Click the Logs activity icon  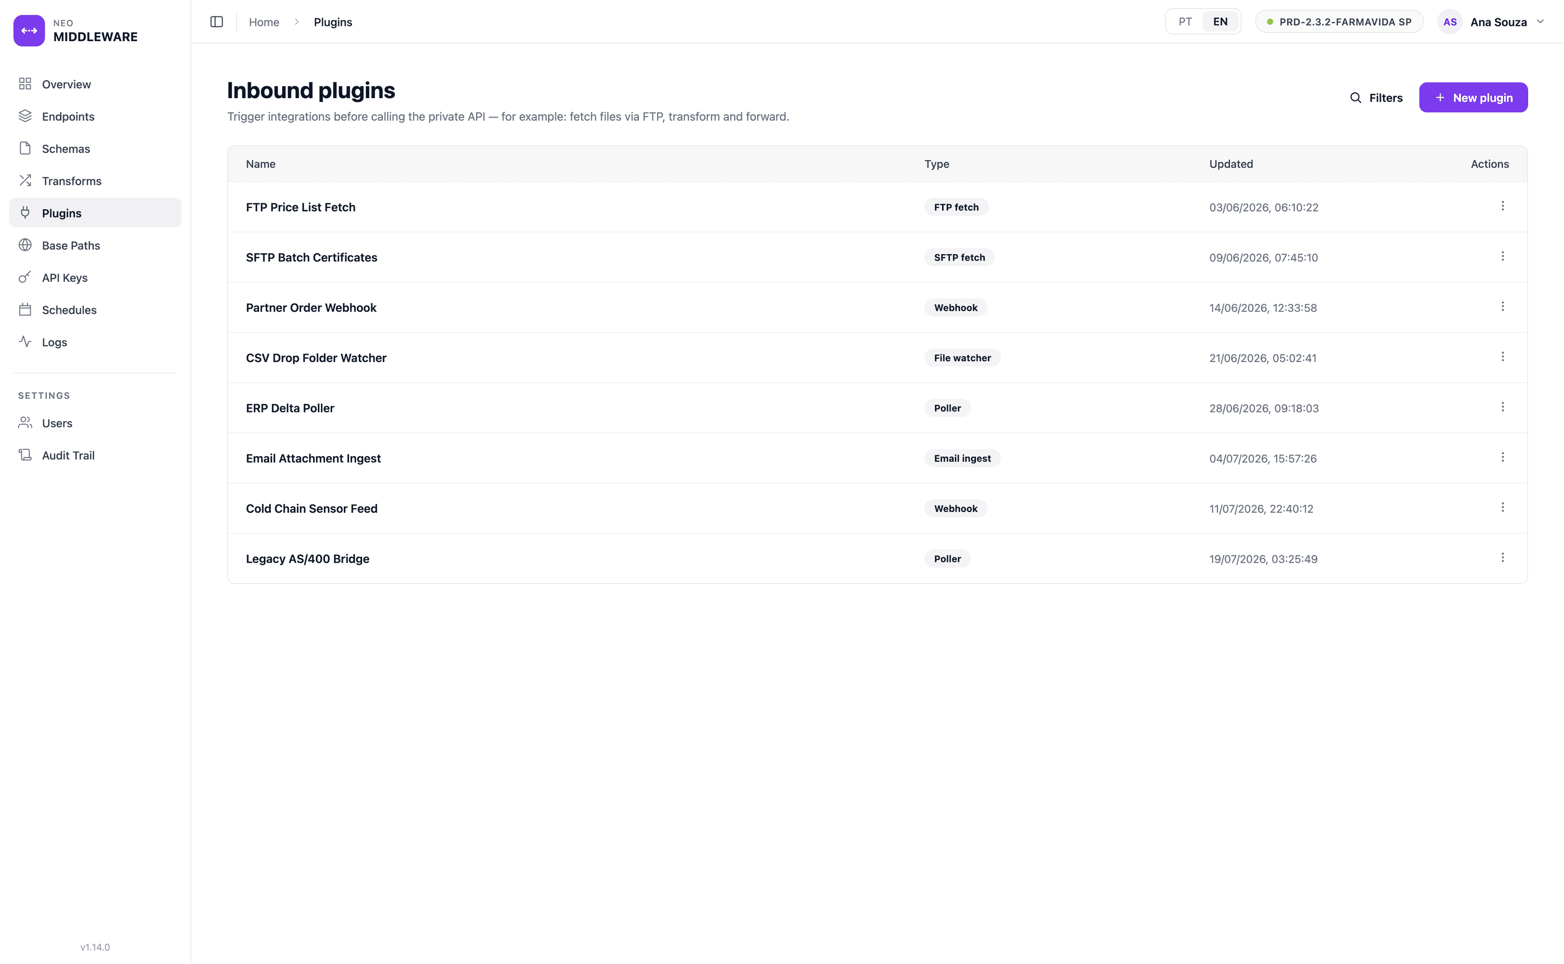(25, 342)
